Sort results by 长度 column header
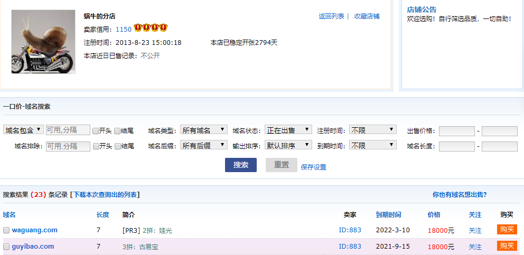Viewport: 524px width, 255px height. point(102,215)
